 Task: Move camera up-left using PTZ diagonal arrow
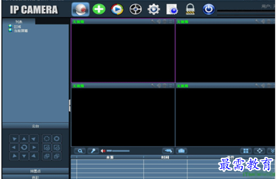(14, 139)
